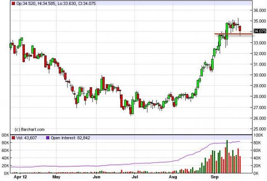Click the red OHLC legend square
The width and height of the screenshot is (267, 181).
[x=13, y=3]
